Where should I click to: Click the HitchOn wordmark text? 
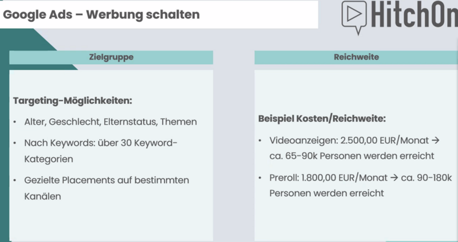coord(414,14)
